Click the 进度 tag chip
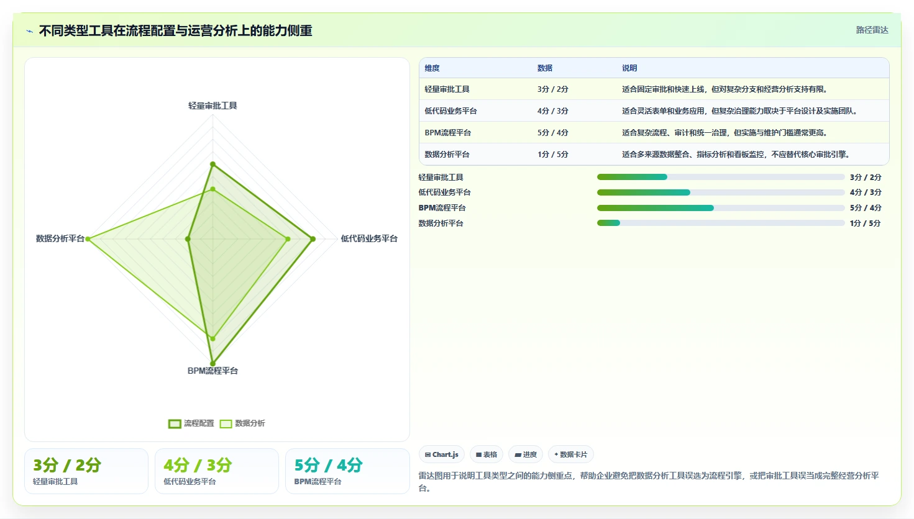This screenshot has width=914, height=519. tap(526, 454)
